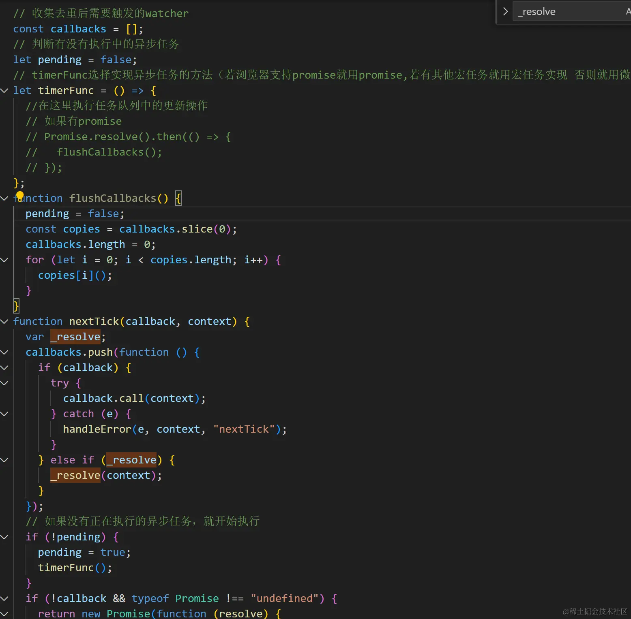This screenshot has height=619, width=631.
Task: Click the timerFunc() call line
Action: [75, 568]
